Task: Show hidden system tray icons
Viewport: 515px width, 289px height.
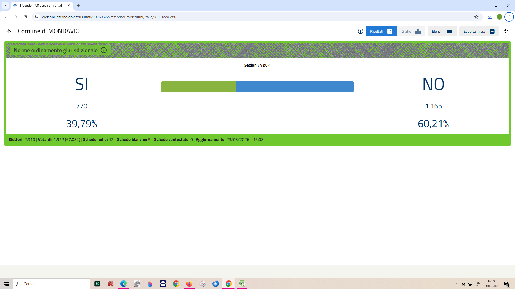Action: coord(457,284)
